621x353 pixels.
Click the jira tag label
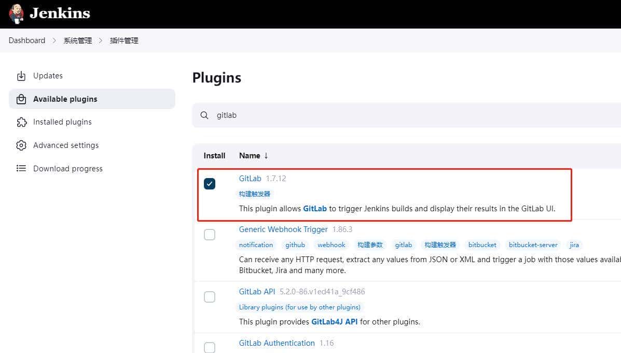click(574, 245)
